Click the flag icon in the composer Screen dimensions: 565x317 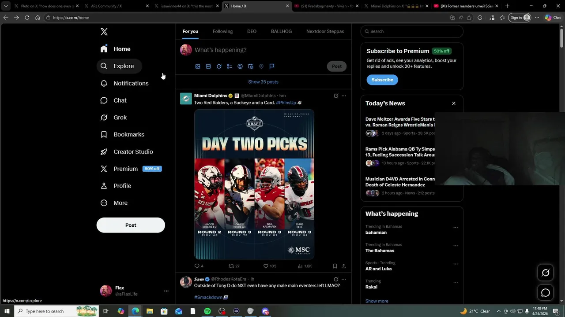tap(272, 66)
